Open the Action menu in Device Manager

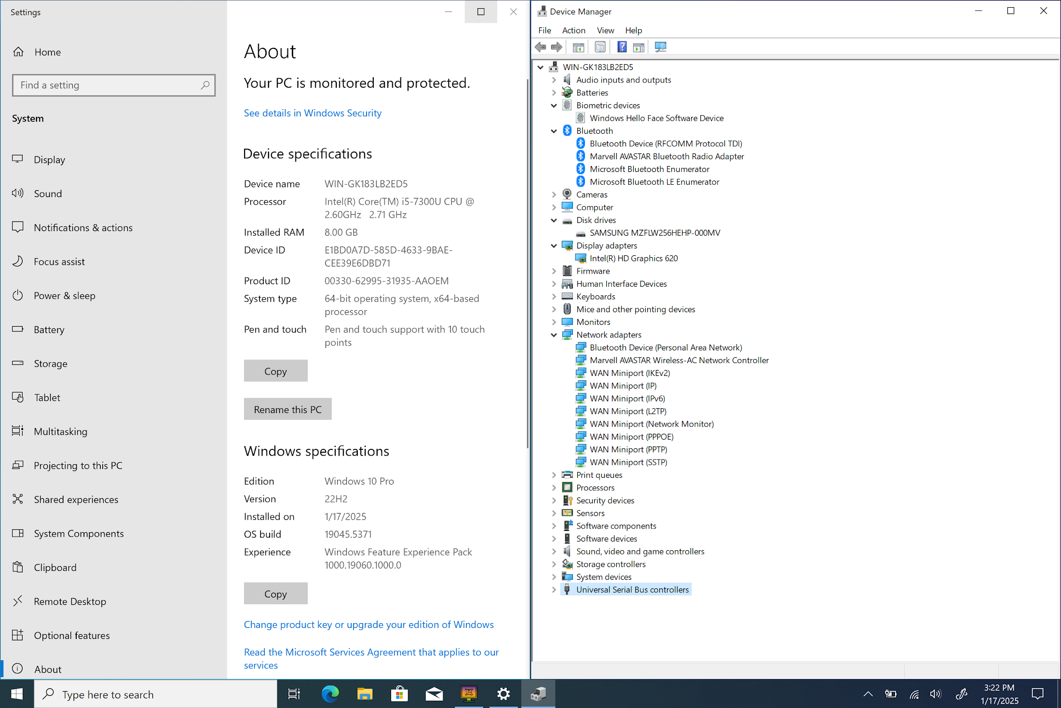click(573, 30)
